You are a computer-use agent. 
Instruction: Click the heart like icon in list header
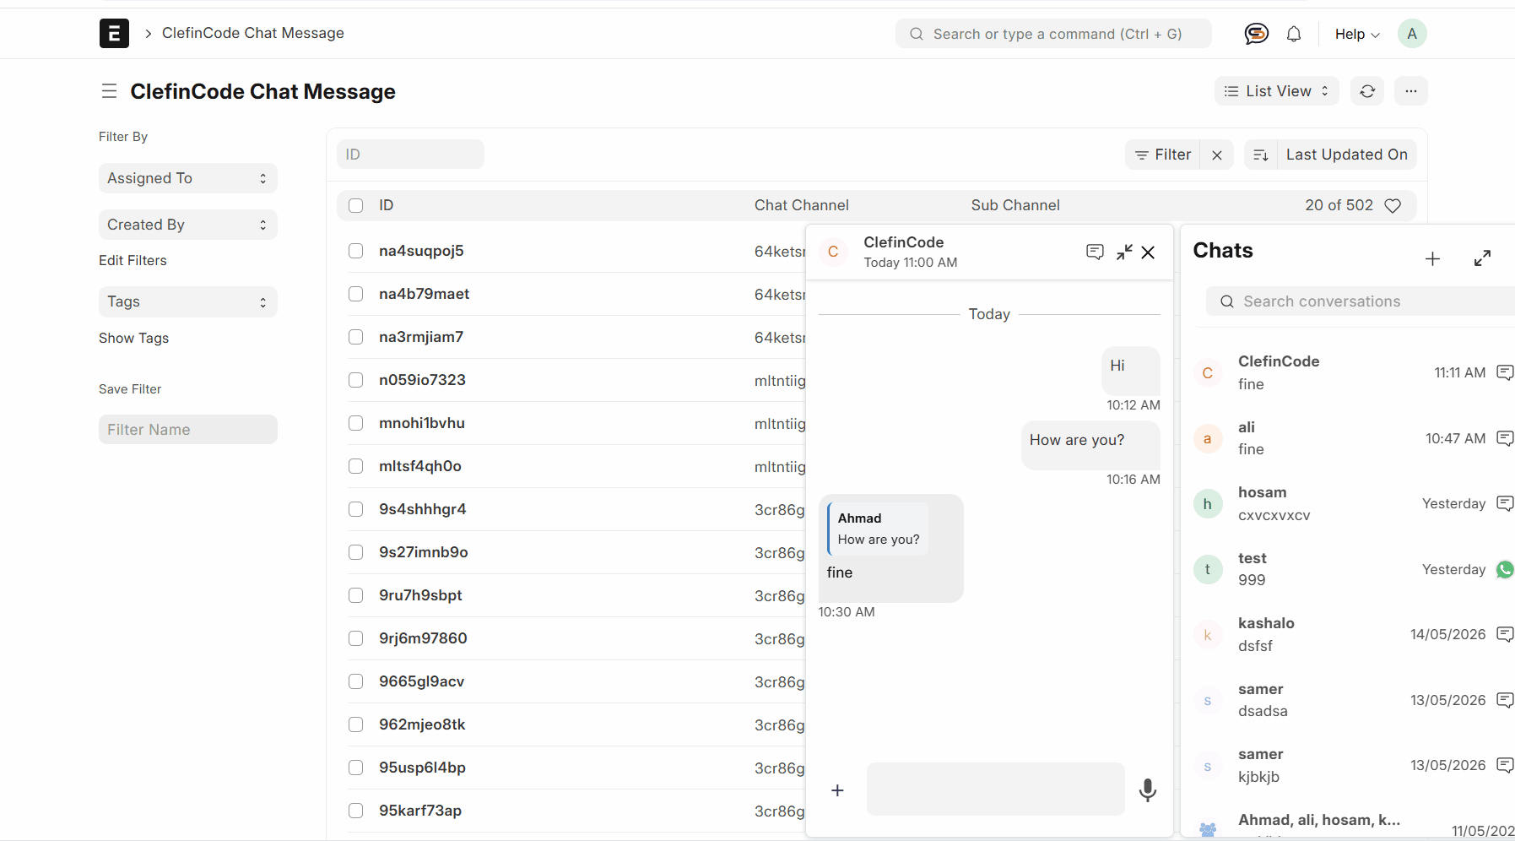(x=1393, y=205)
